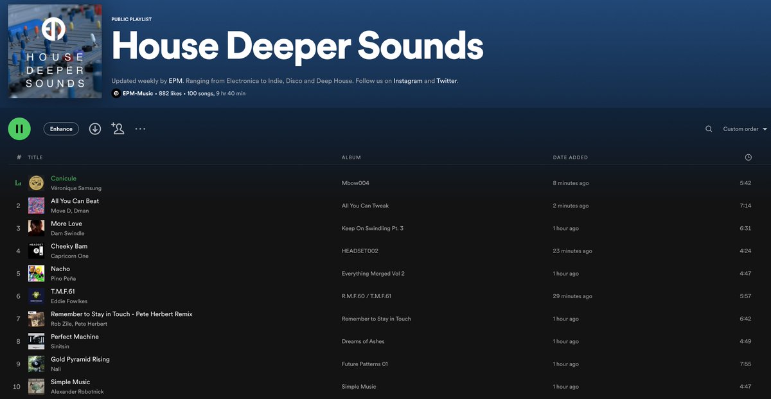Click the More Love album artwork
Viewport: 771px width, 399px height.
tap(36, 228)
